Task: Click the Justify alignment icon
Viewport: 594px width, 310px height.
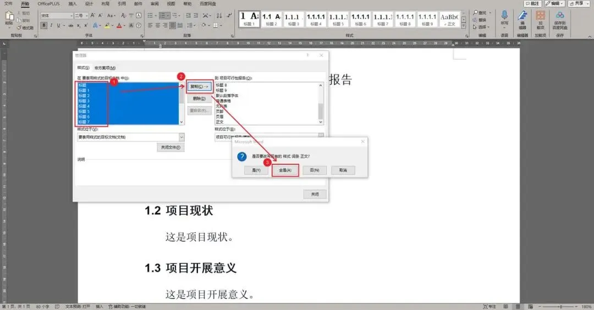Action: point(172,25)
